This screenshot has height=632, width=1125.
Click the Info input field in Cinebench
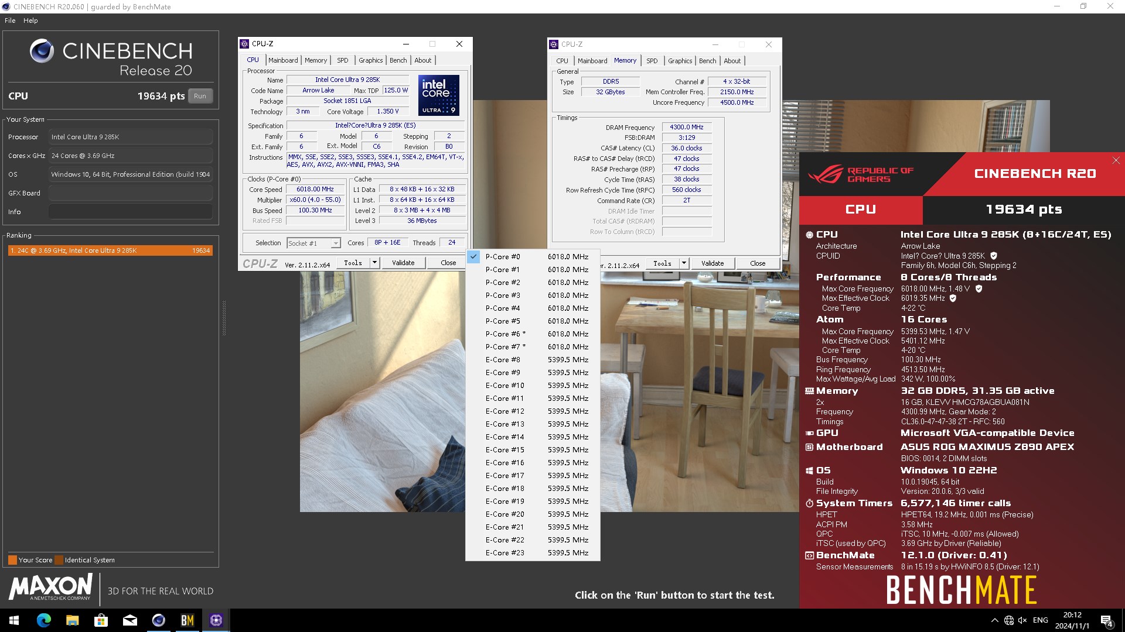tap(131, 212)
